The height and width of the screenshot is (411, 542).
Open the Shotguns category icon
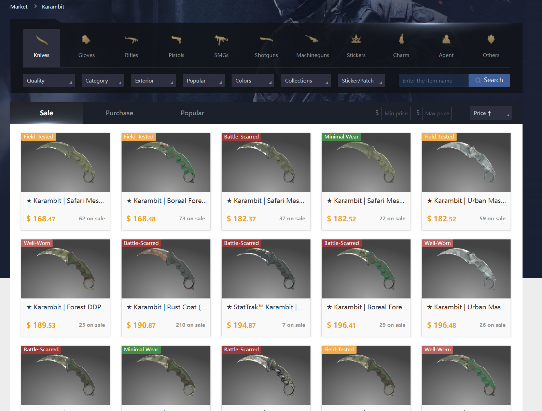coord(266,40)
